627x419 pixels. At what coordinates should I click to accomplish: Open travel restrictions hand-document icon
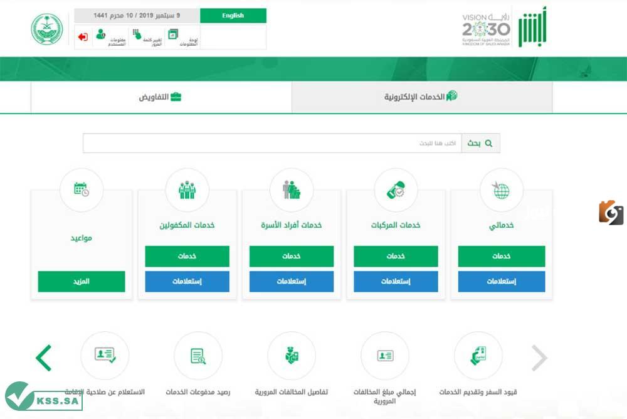478,356
